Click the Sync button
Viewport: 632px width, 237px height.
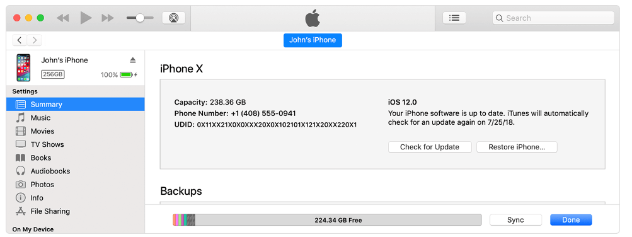click(x=515, y=220)
